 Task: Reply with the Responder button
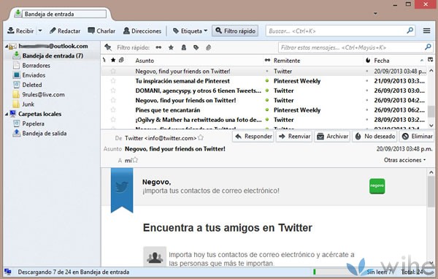coord(253,137)
